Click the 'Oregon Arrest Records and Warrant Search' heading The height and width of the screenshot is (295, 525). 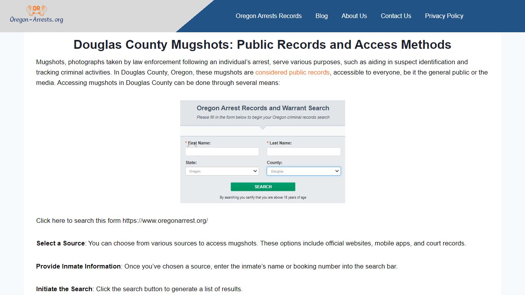[x=263, y=108]
